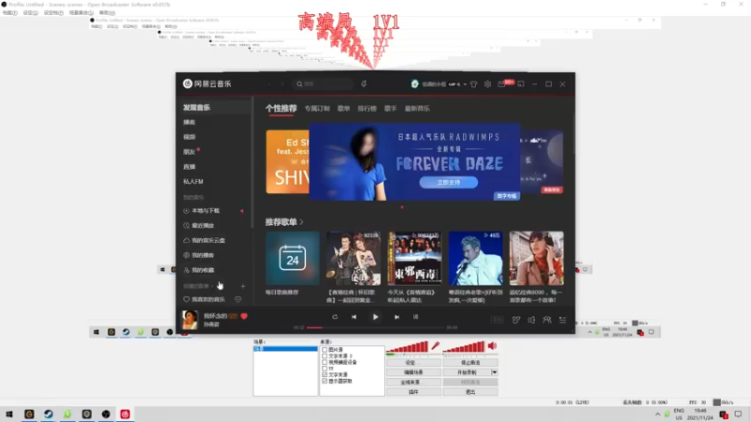Toggle the 显示器获取 source checkbox
751x422 pixels.
click(325, 381)
